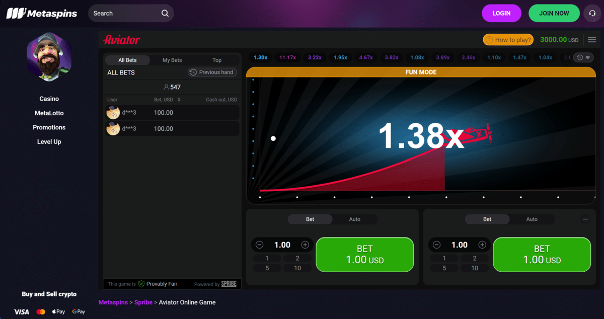Open the Aviator hamburger menu
The width and height of the screenshot is (604, 319).
click(x=592, y=40)
